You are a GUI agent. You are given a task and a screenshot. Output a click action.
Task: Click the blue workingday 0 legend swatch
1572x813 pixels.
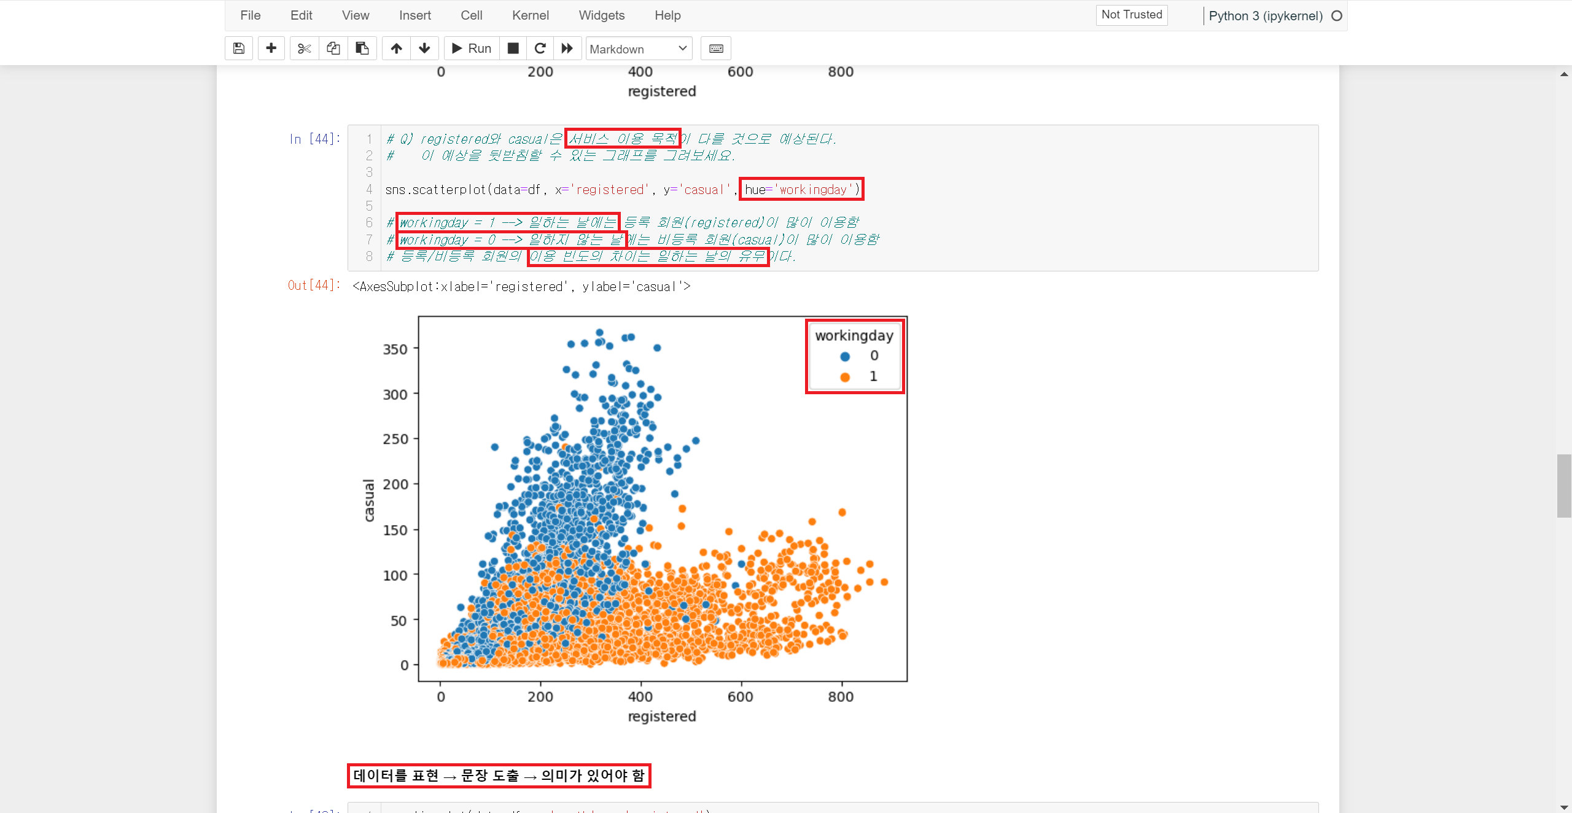click(845, 357)
